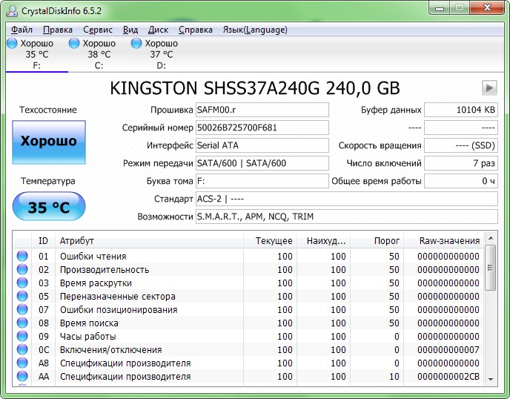
Task: Click the transfer mode field SATA/600 | SATA/600
Action: click(x=262, y=163)
